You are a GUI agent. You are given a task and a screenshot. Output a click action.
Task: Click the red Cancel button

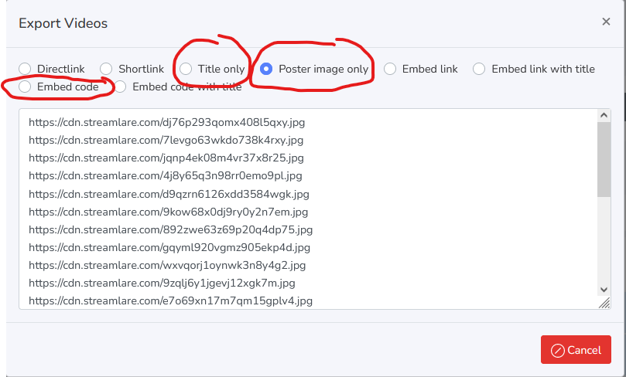tap(576, 350)
